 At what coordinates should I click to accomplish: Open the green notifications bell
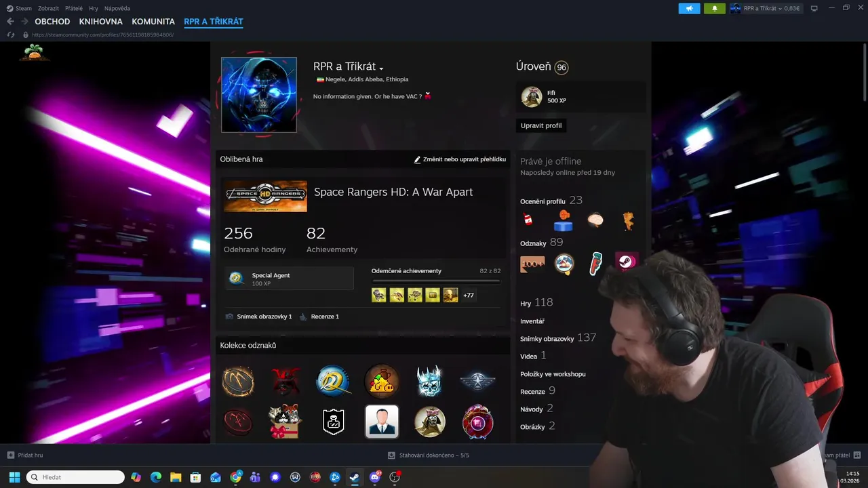[x=714, y=8]
